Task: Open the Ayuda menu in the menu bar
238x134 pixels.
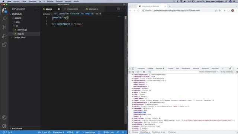Action: pyautogui.click(x=76, y=1)
